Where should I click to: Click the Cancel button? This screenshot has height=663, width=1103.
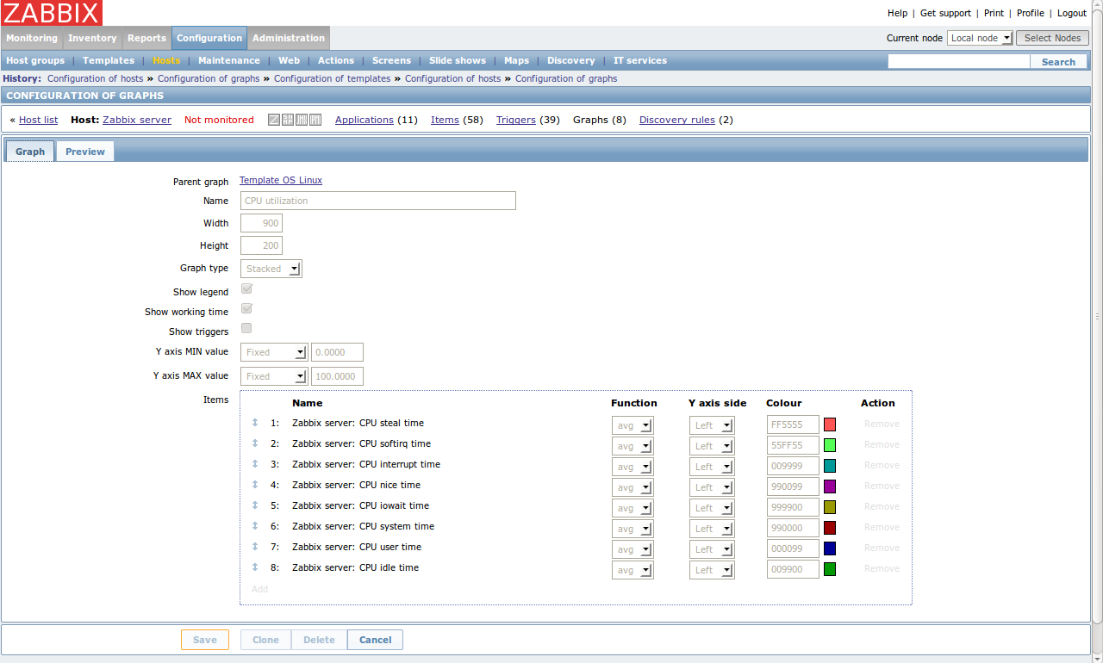(x=375, y=640)
